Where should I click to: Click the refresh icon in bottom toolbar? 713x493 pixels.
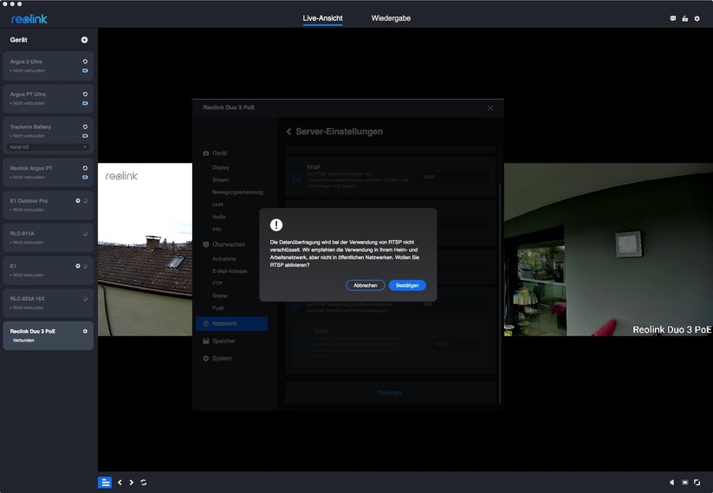143,483
